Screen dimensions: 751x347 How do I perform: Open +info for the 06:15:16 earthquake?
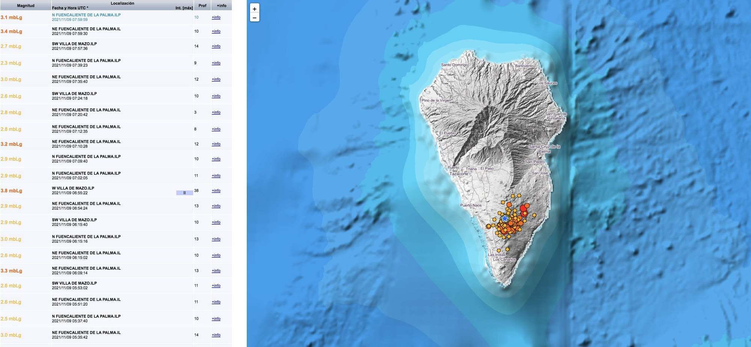pyautogui.click(x=216, y=239)
